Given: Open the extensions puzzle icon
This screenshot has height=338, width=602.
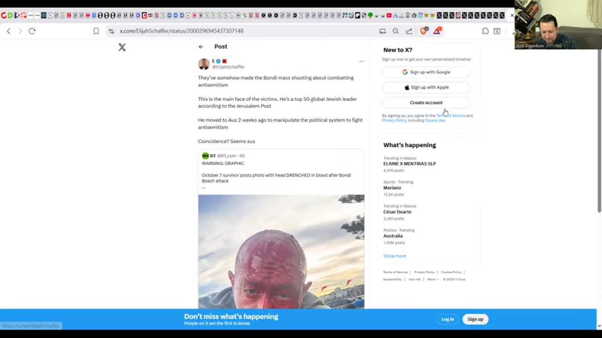Looking at the screenshot, I should (485, 31).
